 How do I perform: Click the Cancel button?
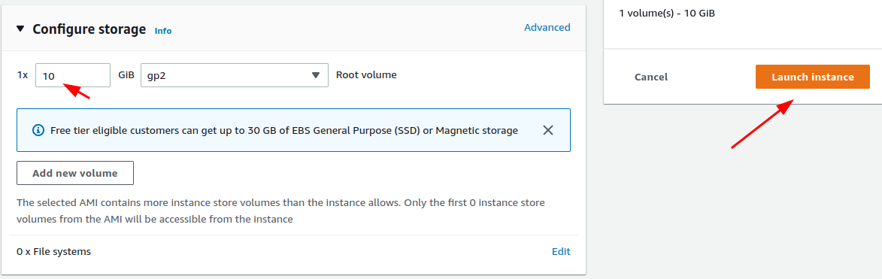click(x=651, y=77)
